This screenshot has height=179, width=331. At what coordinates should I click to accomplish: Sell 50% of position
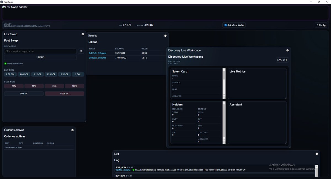(x=34, y=86)
